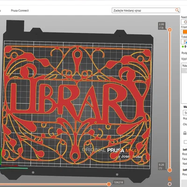Click the top plus thumb of the layer slider
The height and width of the screenshot is (187, 187).
(170, 29)
